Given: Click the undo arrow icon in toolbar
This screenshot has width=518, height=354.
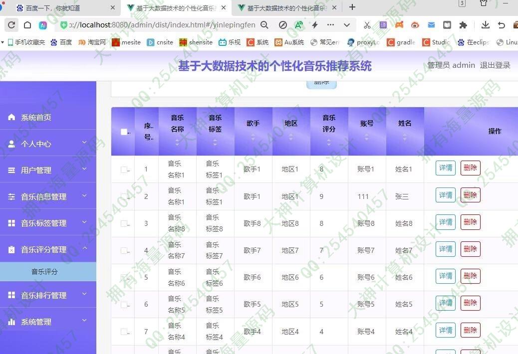Looking at the screenshot, I should [502, 25].
